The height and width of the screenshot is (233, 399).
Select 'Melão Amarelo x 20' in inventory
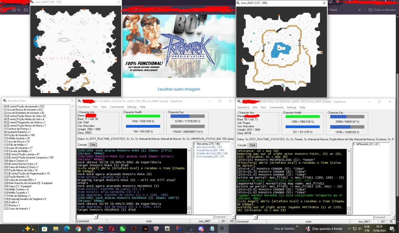(x=17, y=139)
